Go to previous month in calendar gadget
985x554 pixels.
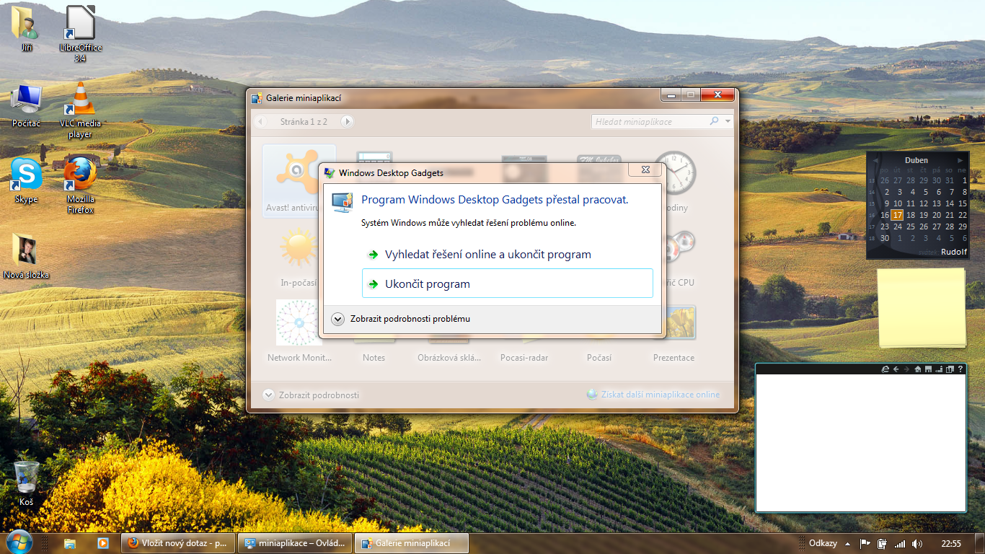click(x=875, y=160)
